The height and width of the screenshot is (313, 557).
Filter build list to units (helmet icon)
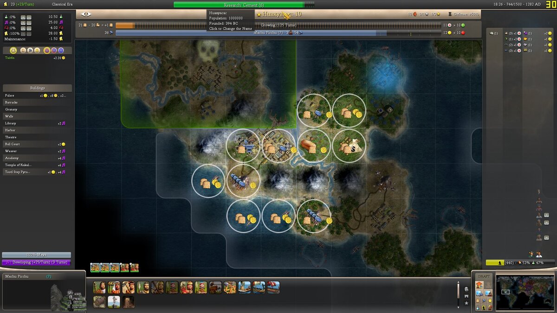466,289
